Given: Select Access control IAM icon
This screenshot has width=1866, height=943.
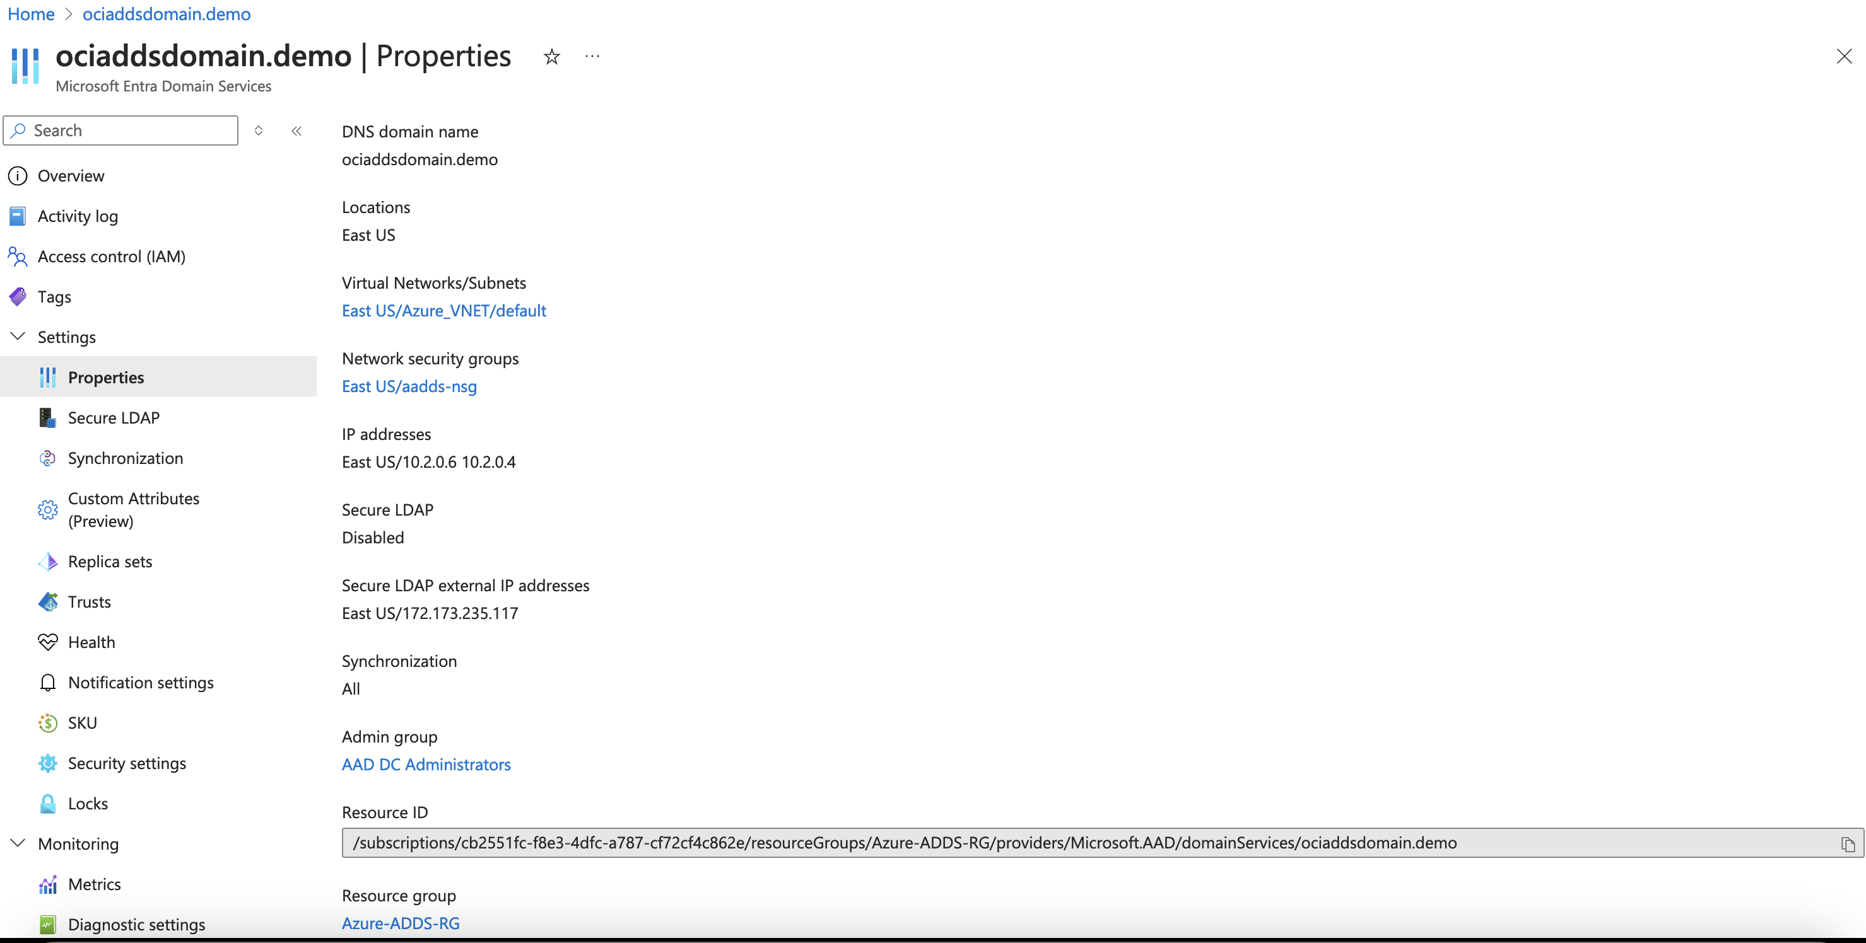Looking at the screenshot, I should click(18, 255).
